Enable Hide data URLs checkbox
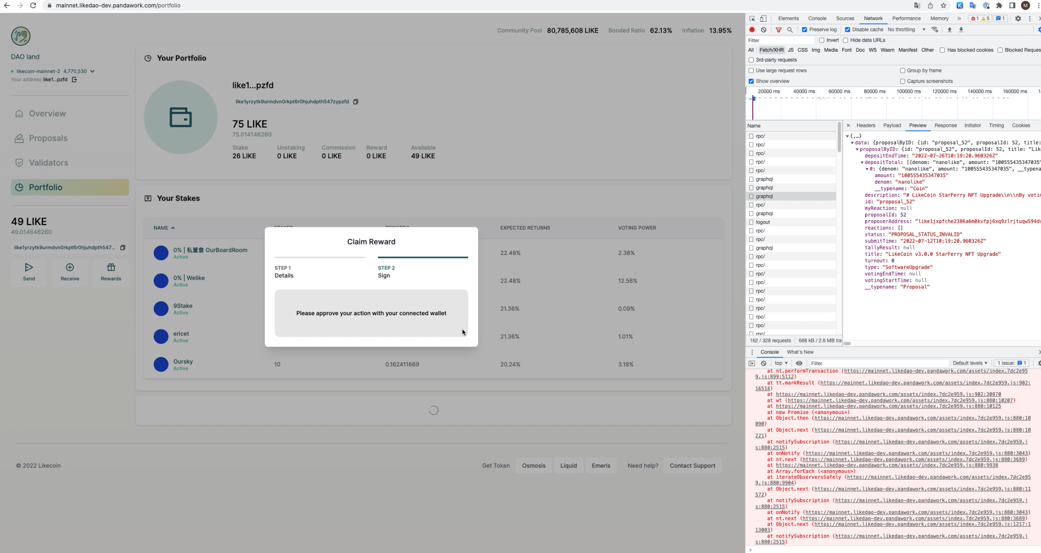1041x553 pixels. (846, 40)
